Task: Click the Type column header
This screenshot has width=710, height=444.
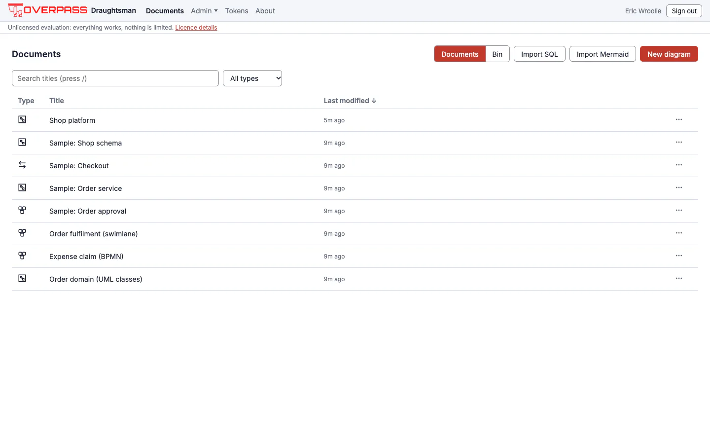Action: pyautogui.click(x=26, y=101)
